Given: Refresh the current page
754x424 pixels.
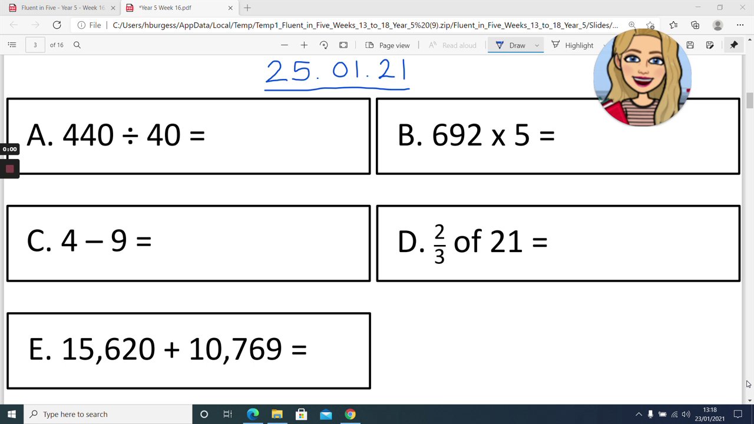Looking at the screenshot, I should 57,25.
